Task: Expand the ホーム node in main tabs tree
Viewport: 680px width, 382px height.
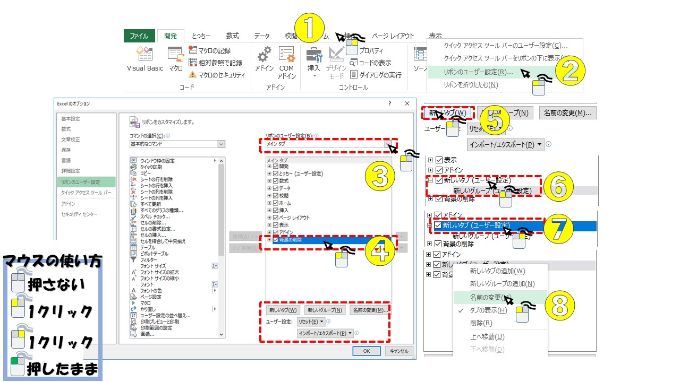Action: pos(269,203)
